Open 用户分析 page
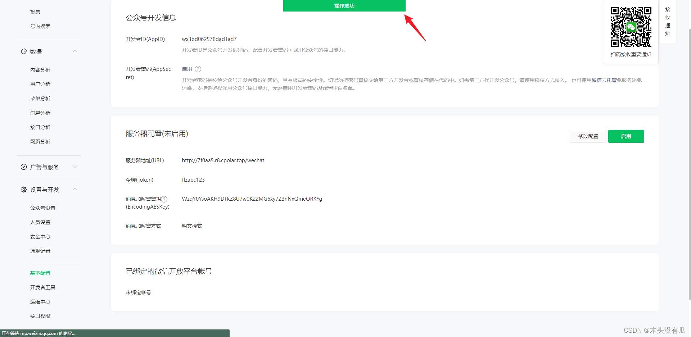This screenshot has width=691, height=337. [x=40, y=84]
